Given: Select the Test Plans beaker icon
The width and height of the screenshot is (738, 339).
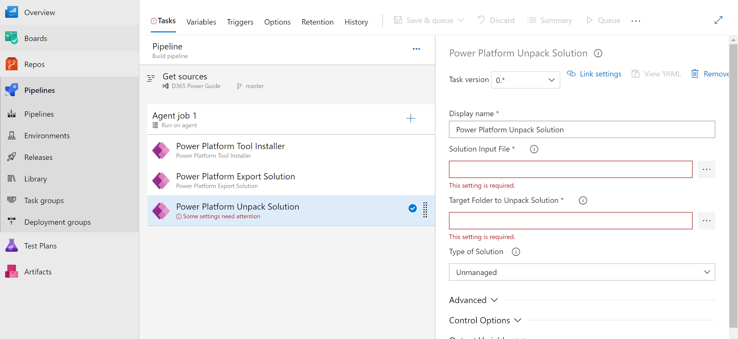Looking at the screenshot, I should [12, 245].
